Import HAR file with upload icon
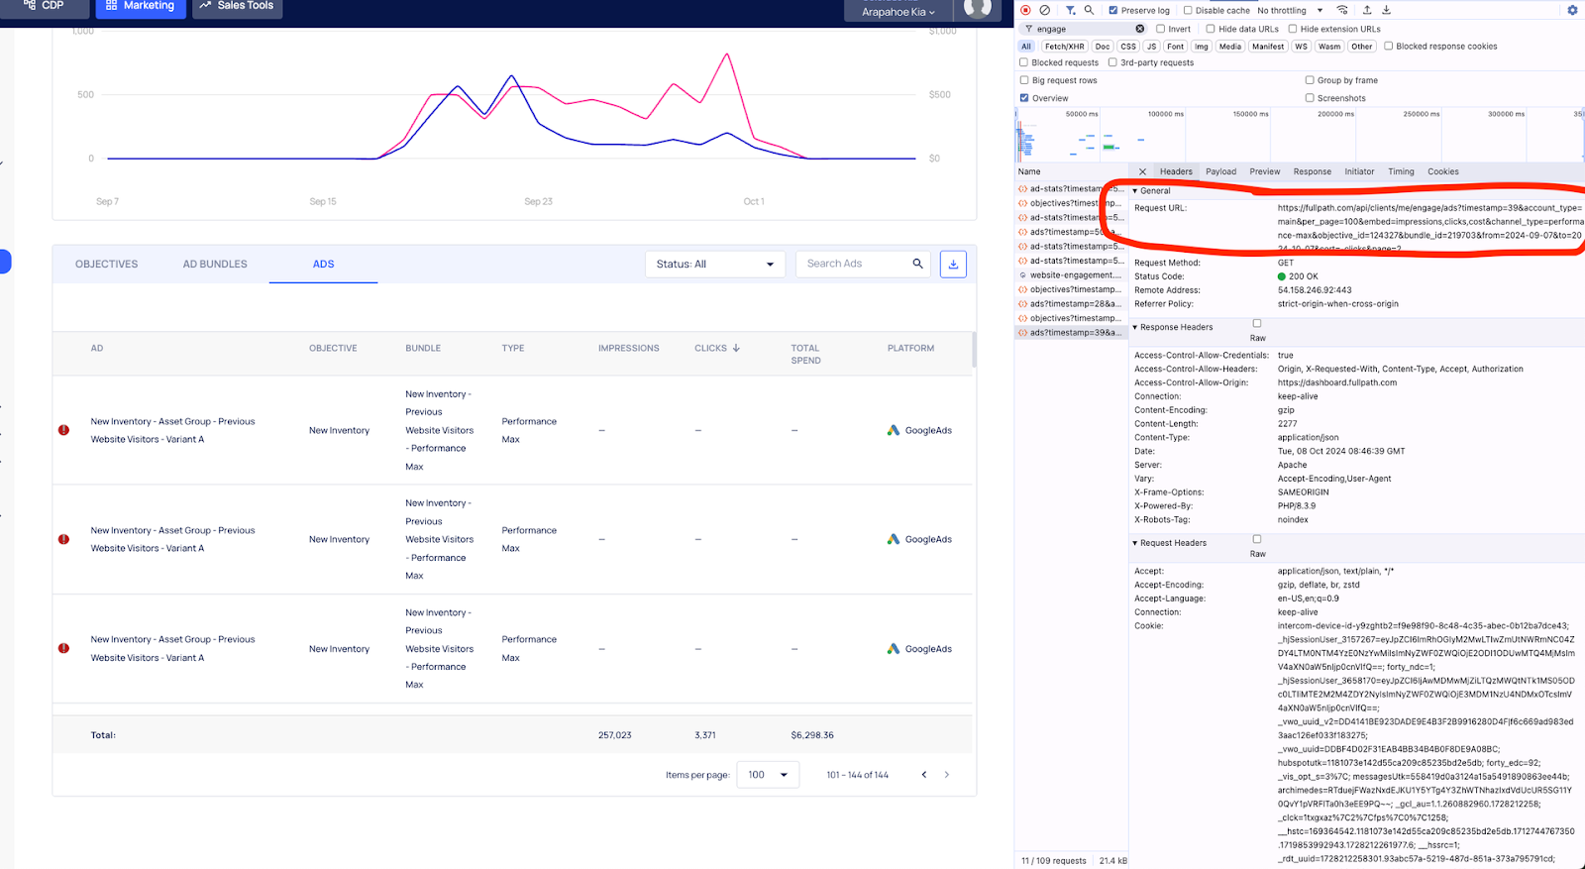1585x869 pixels. coord(1367,10)
